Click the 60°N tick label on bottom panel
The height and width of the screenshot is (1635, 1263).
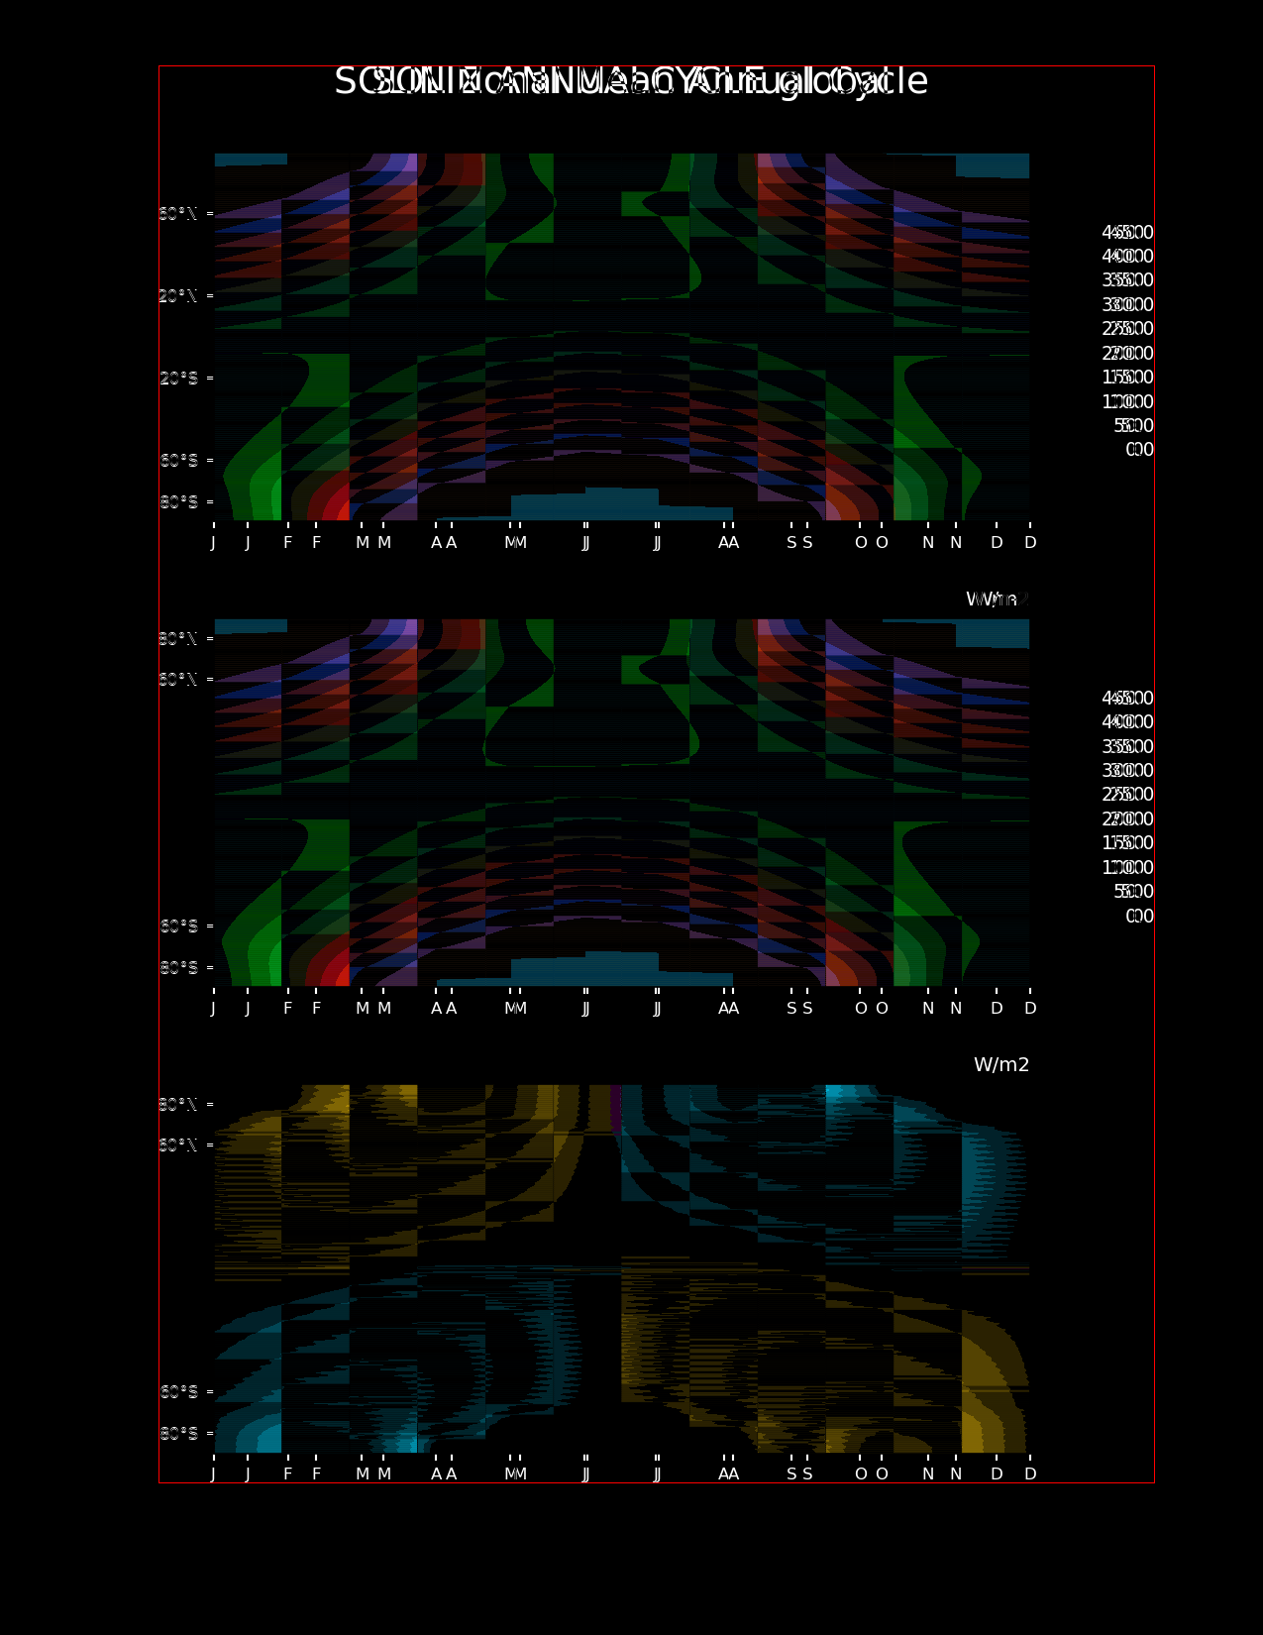178,1145
